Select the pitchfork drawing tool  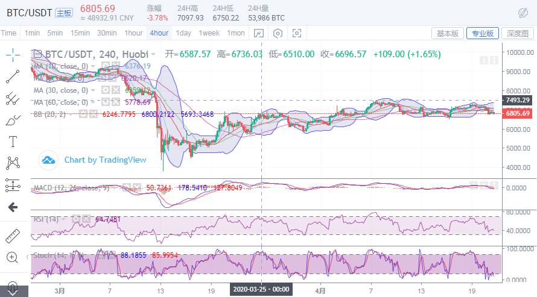click(13, 98)
